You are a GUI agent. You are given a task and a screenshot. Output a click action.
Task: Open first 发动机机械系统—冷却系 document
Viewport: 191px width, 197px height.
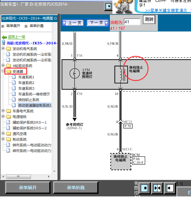[32, 54]
